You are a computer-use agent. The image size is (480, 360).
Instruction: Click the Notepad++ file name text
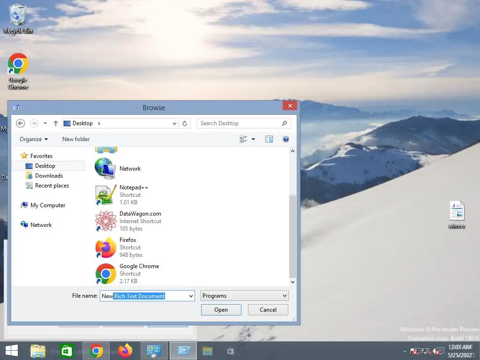pyautogui.click(x=134, y=187)
